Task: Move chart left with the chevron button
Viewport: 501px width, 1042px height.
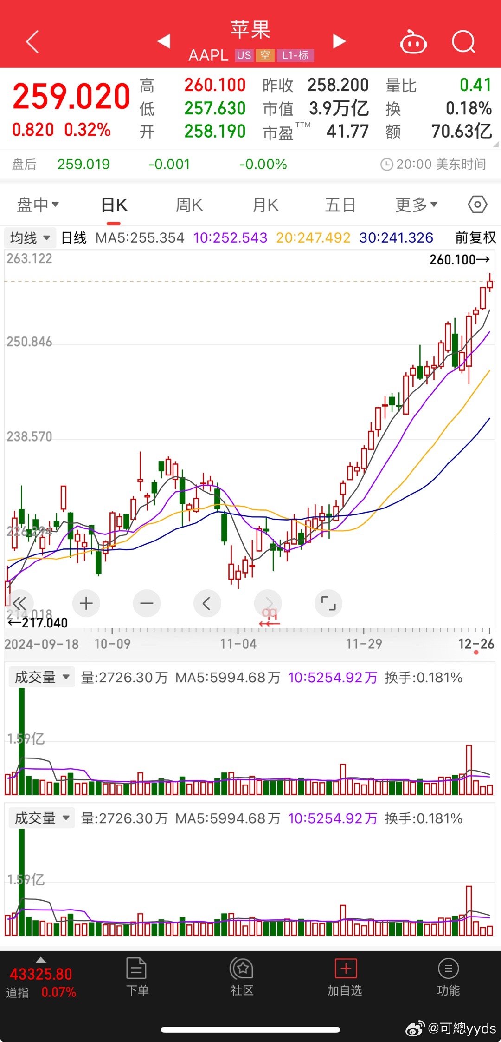Action: [207, 603]
